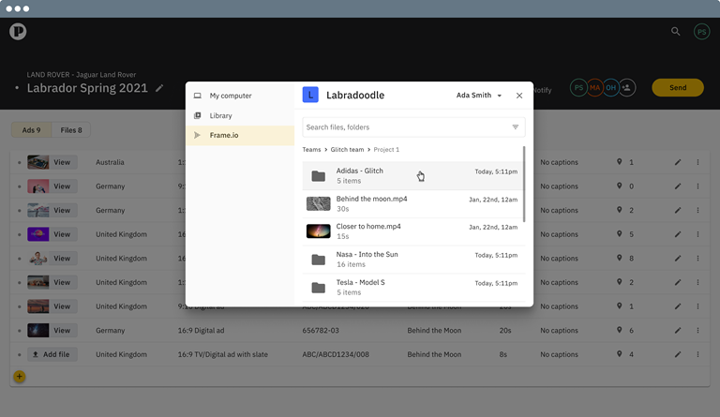Click ABC/ABCD1234/008 clock number
The width and height of the screenshot is (720, 417).
(336, 354)
